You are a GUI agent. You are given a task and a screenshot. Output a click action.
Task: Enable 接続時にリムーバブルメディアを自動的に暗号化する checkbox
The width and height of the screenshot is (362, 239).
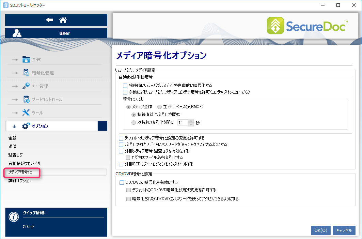point(125,86)
